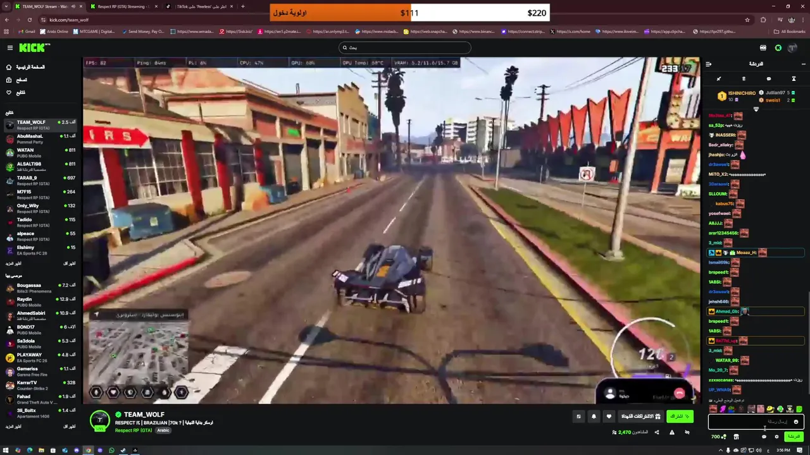Switch to the TikTok Peerless tab

[x=201, y=6]
